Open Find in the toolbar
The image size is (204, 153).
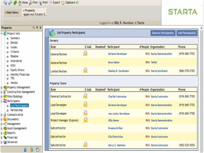click(33, 3)
